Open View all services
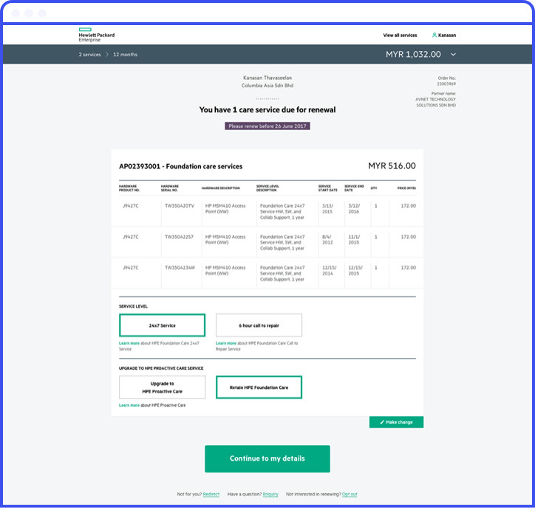This screenshot has width=535, height=508. click(x=400, y=35)
